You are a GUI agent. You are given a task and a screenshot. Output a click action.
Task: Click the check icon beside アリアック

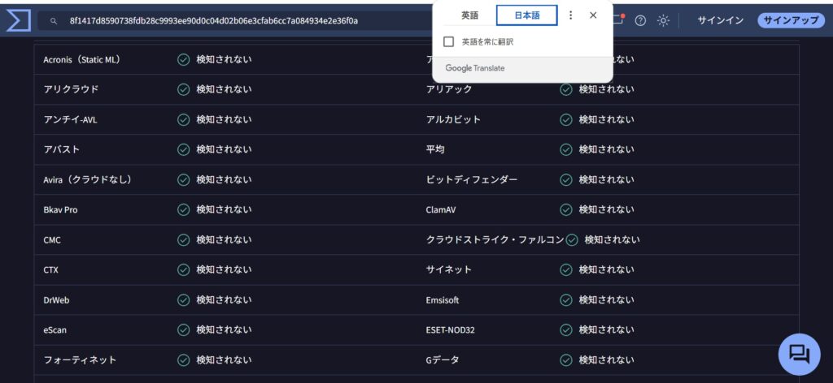pyautogui.click(x=566, y=89)
